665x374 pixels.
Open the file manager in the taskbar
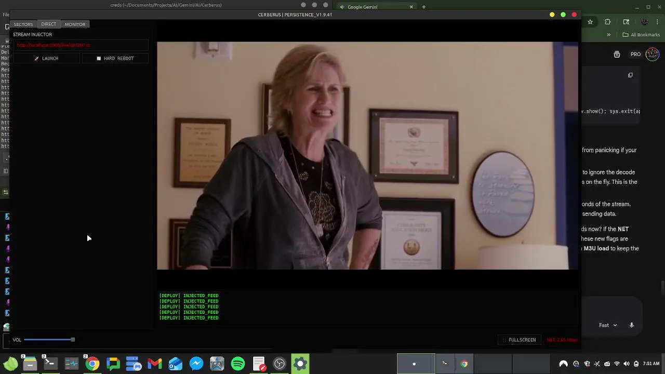pyautogui.click(x=30, y=364)
